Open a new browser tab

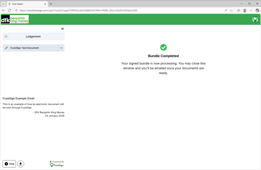[51, 4]
